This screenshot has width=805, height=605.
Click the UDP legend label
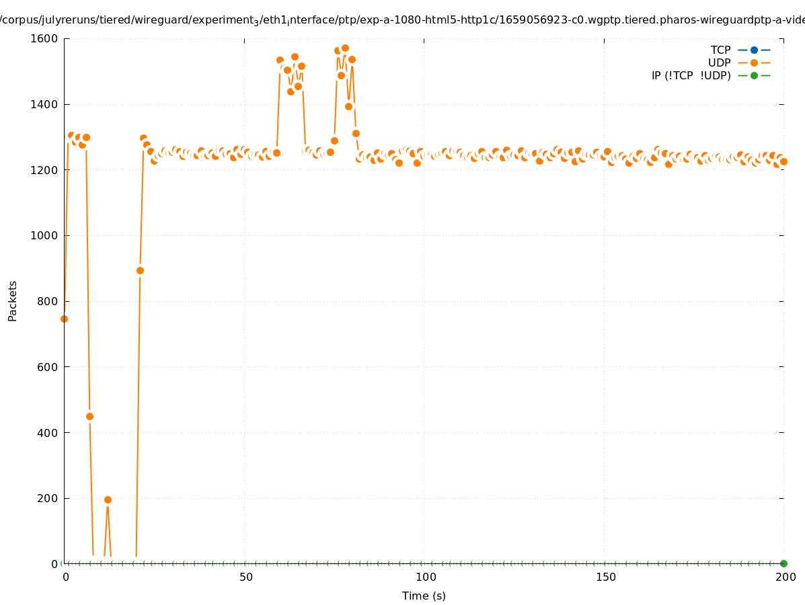pos(719,63)
